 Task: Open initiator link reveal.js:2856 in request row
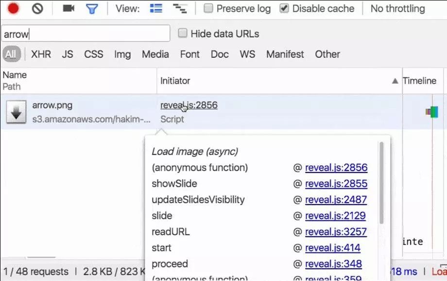click(x=189, y=105)
